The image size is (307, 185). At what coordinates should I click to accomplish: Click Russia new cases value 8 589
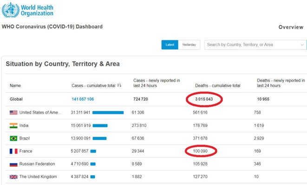coord(137,164)
